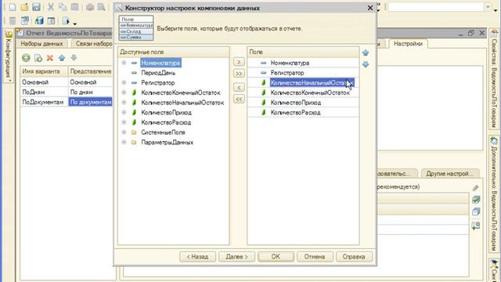Select КоличествоРасход in the selected Поле list
This screenshot has width=501, height=282.
(x=296, y=113)
